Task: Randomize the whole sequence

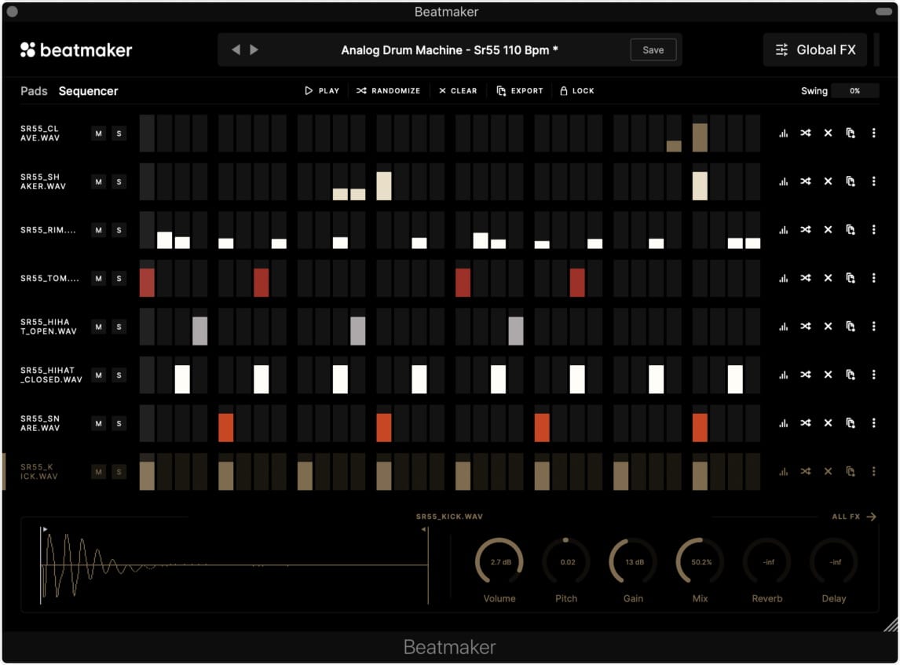Action: (388, 90)
